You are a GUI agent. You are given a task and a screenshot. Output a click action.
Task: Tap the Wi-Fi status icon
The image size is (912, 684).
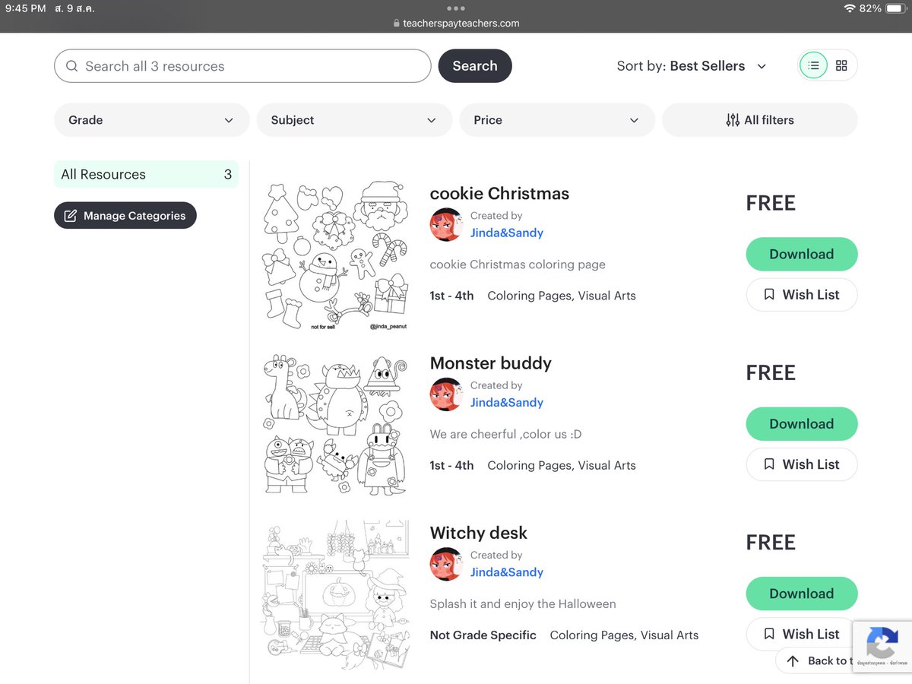pos(850,8)
